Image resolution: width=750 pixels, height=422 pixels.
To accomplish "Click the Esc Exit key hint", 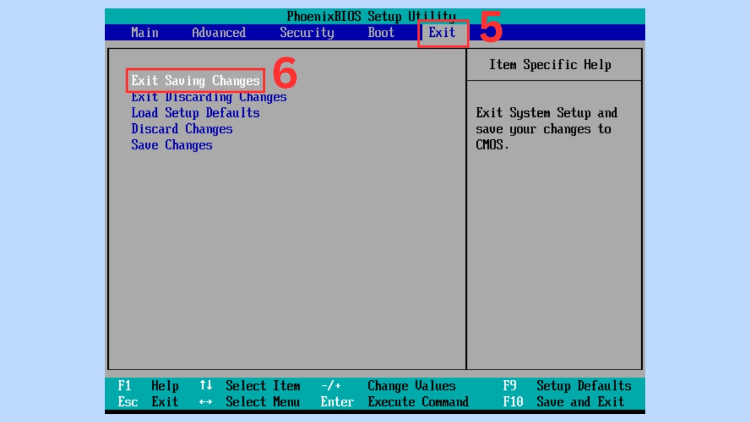I will (x=148, y=402).
